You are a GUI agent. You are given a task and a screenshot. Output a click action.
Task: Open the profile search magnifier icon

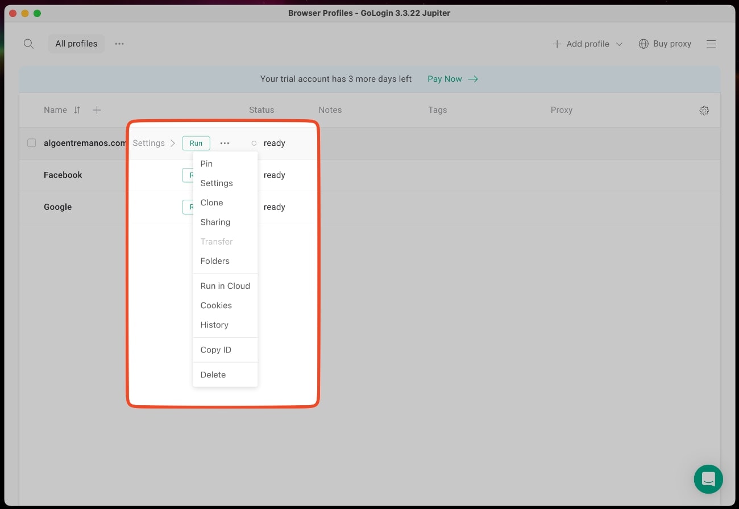(28, 44)
